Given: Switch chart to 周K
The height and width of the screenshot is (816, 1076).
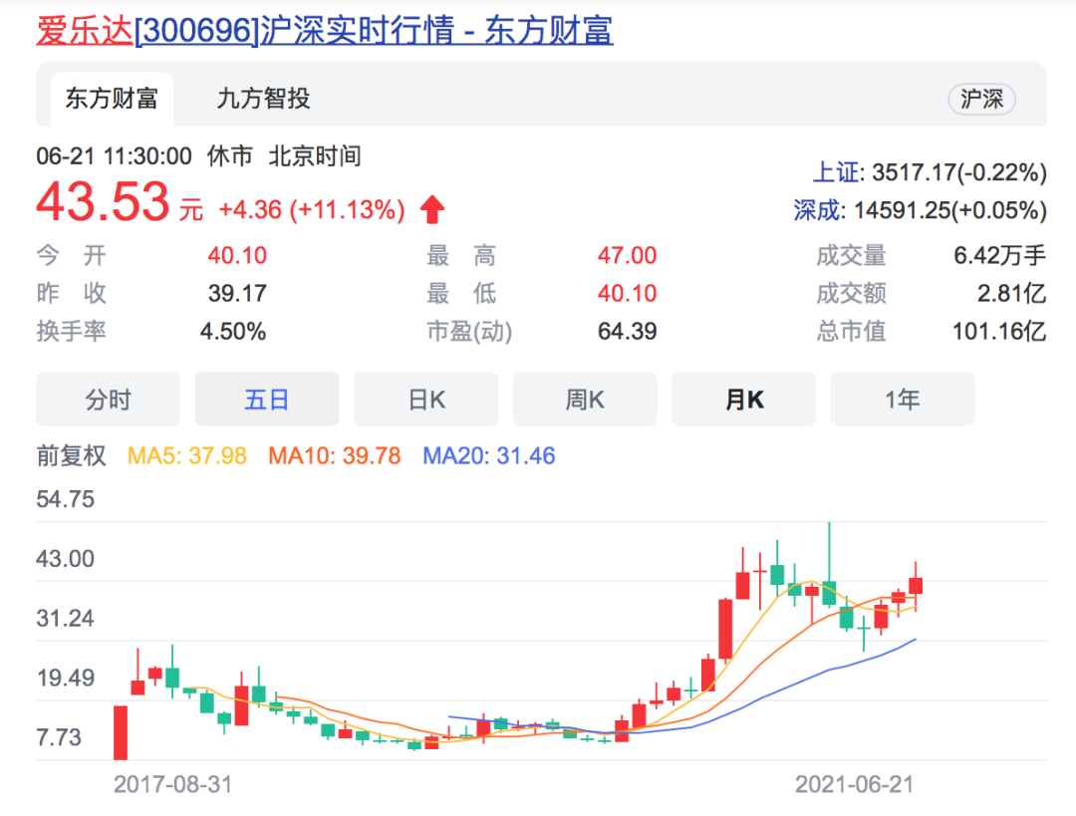Looking at the screenshot, I should pyautogui.click(x=585, y=400).
